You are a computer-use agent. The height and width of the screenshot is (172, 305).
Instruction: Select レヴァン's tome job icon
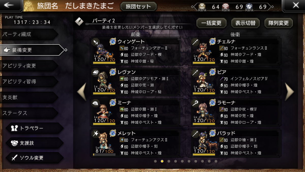[96, 72]
